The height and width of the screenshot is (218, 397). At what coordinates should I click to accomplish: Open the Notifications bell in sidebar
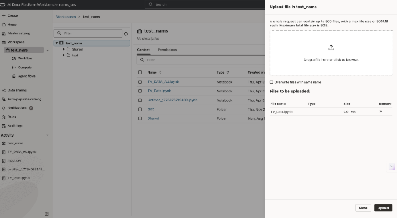[4, 108]
